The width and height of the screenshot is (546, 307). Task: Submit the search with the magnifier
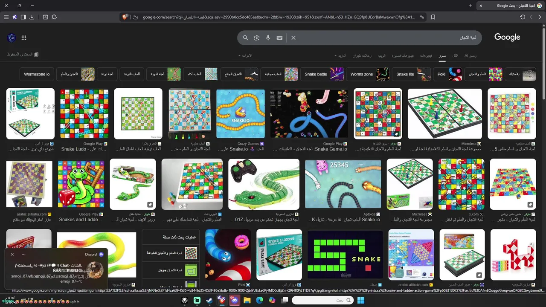(x=245, y=38)
